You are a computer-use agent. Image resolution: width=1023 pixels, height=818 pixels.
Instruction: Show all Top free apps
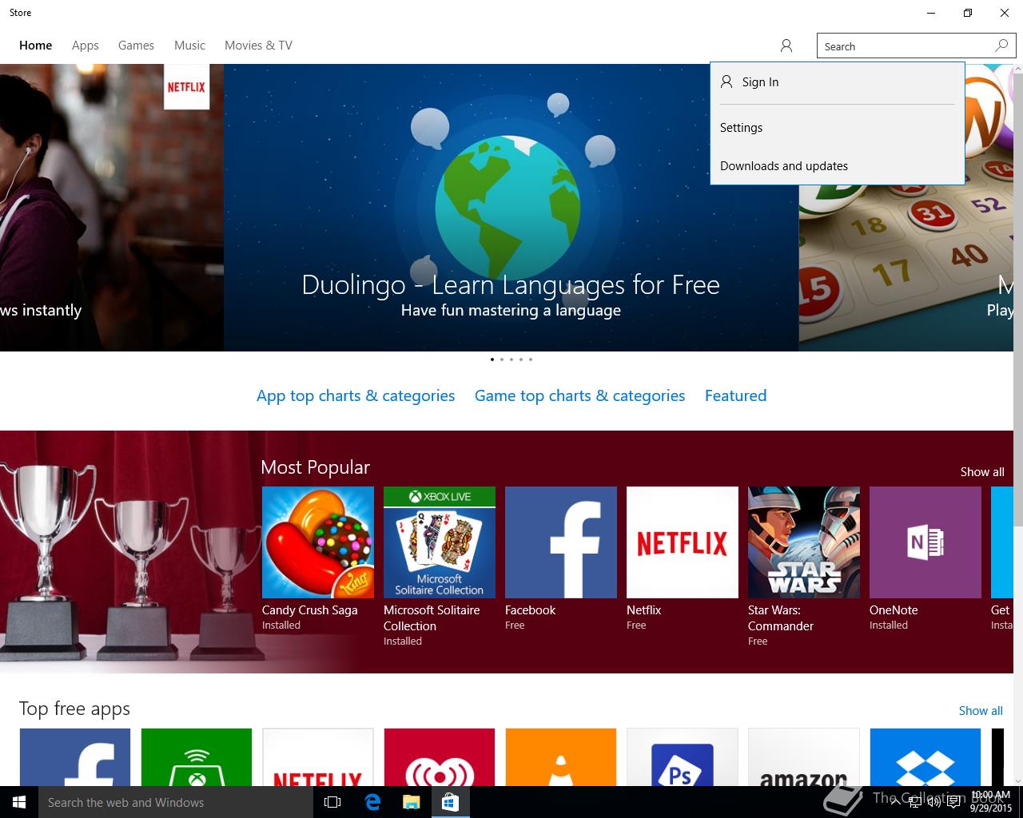tap(981, 711)
